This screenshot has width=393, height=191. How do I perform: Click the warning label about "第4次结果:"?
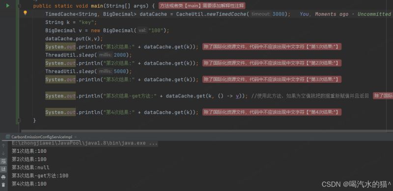point(272,112)
